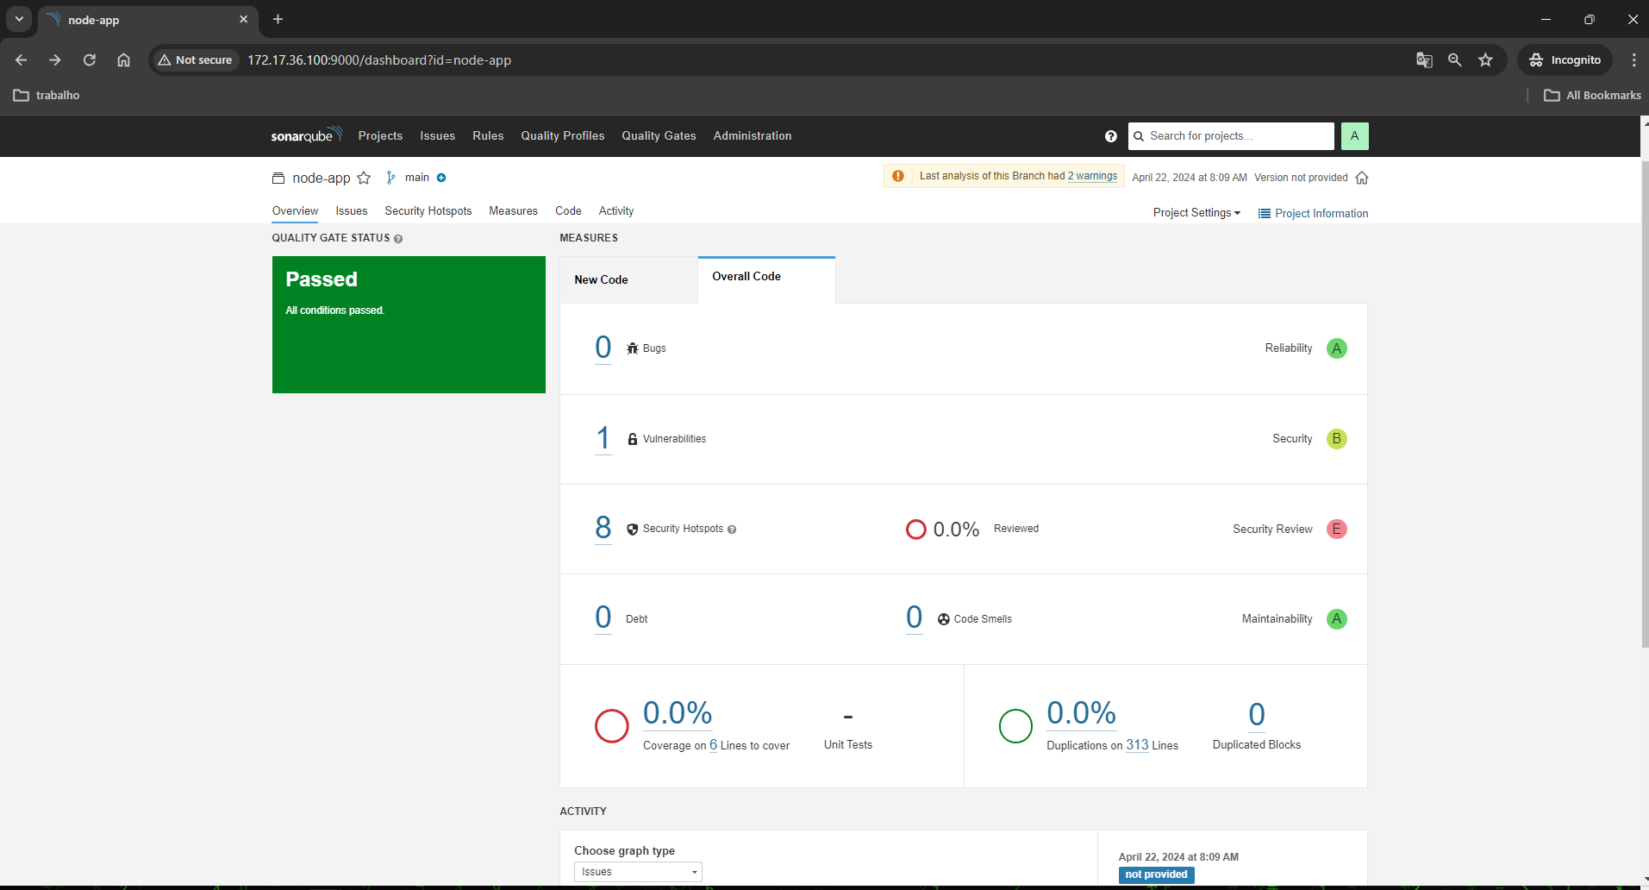Click the Code Smells radiation icon
This screenshot has height=890, width=1649.
pyautogui.click(x=944, y=619)
